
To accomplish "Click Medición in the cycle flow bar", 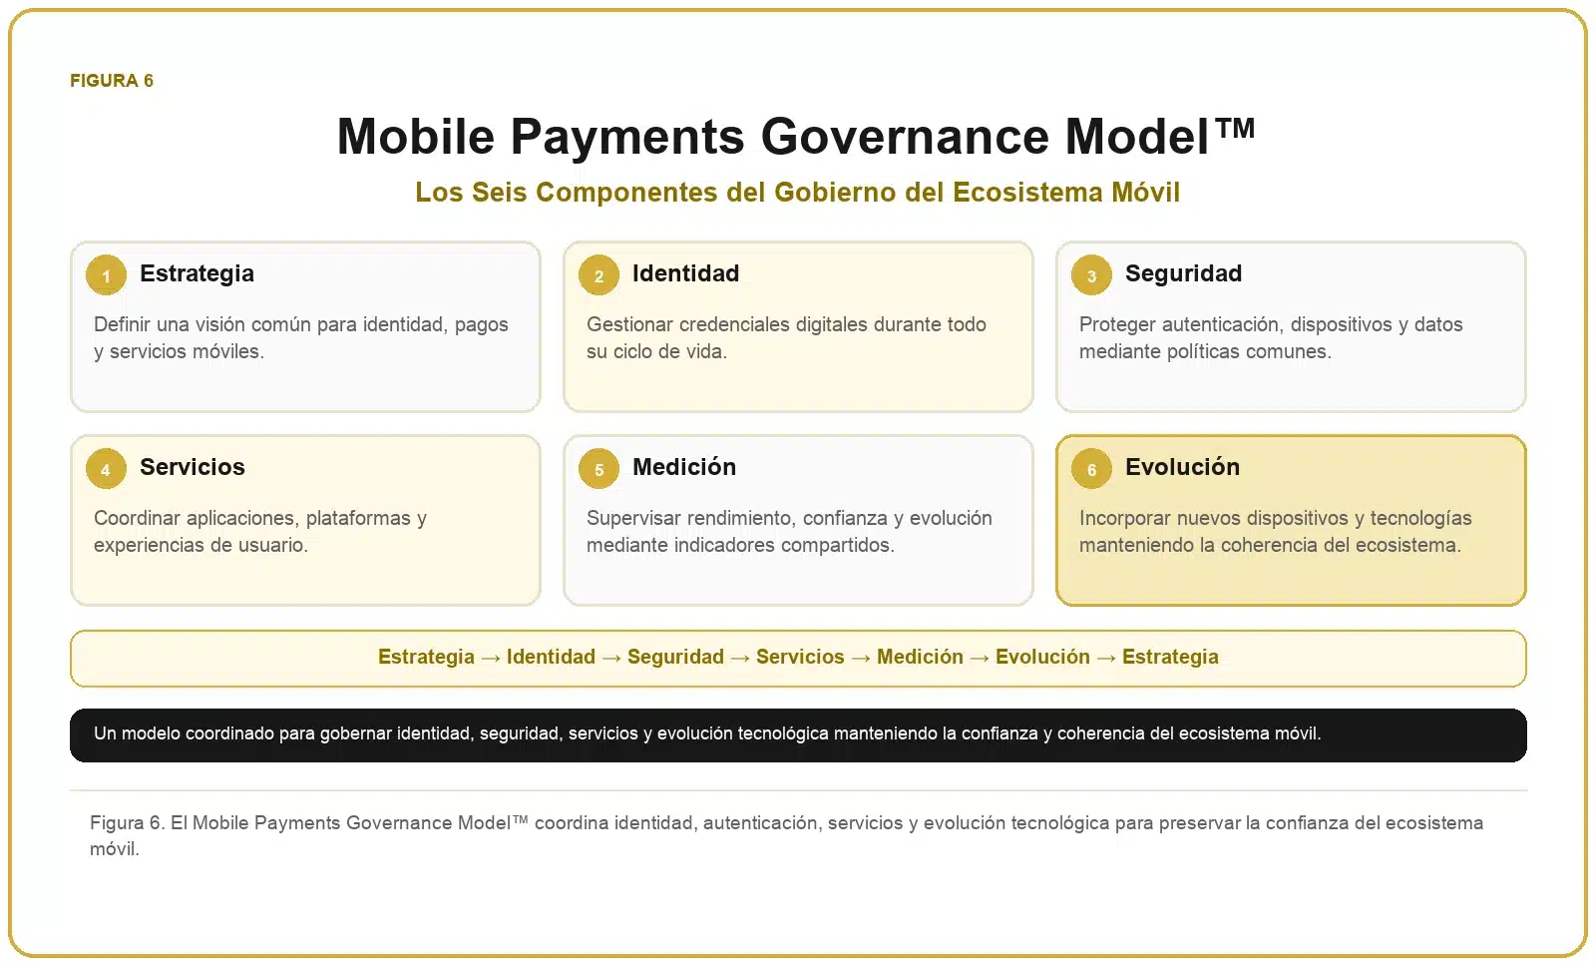I will [x=920, y=657].
